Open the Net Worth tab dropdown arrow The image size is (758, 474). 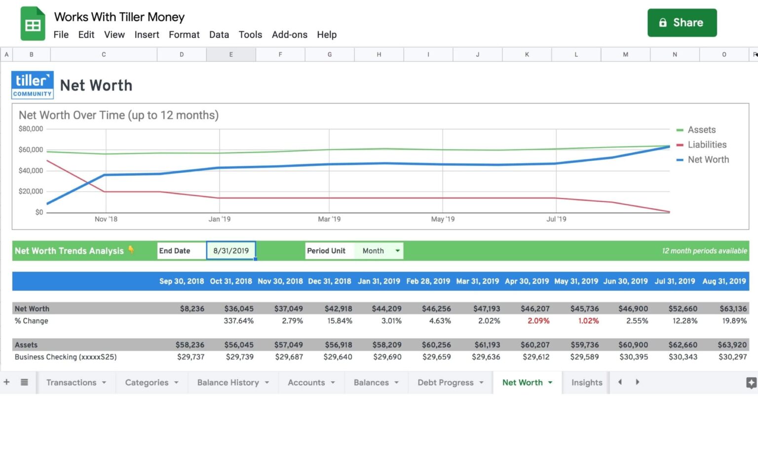[x=549, y=382]
